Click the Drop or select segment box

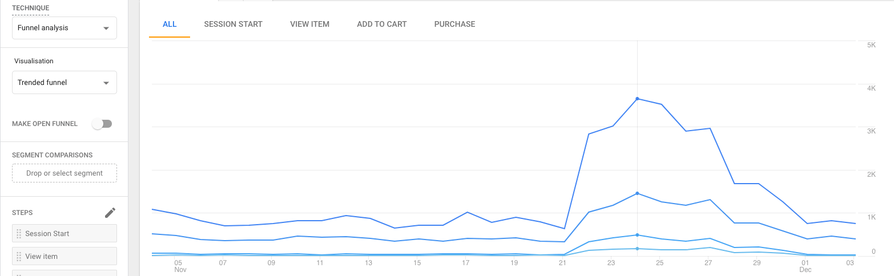65,173
